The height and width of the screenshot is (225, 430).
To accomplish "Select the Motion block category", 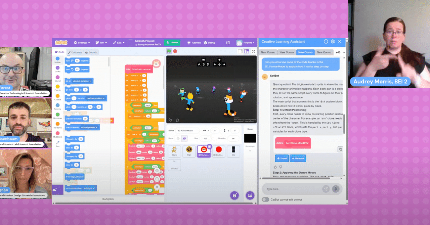I will pos(58,59).
